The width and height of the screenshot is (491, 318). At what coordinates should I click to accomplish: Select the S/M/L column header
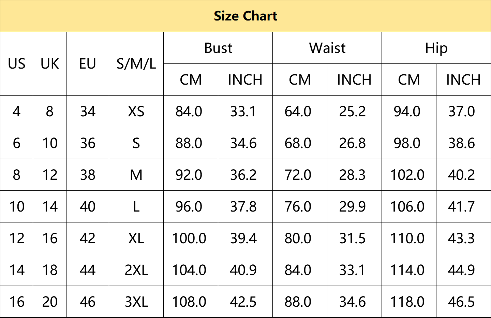[x=136, y=64]
